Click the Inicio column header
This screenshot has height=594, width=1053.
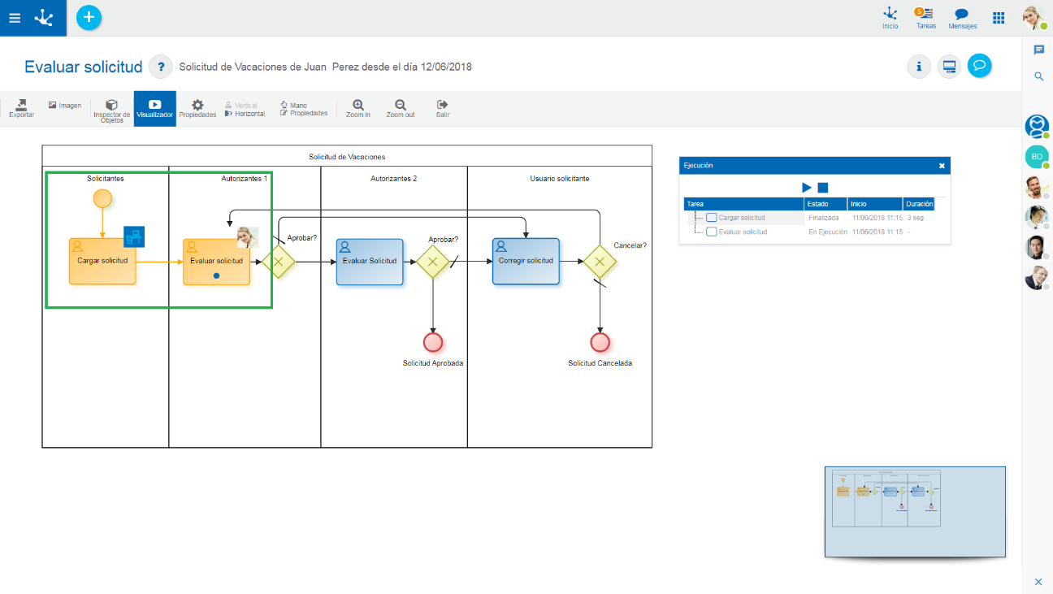[x=875, y=204]
